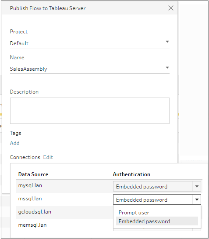Choose Embedded password in the open list
The width and height of the screenshot is (209, 239).
pos(157,221)
